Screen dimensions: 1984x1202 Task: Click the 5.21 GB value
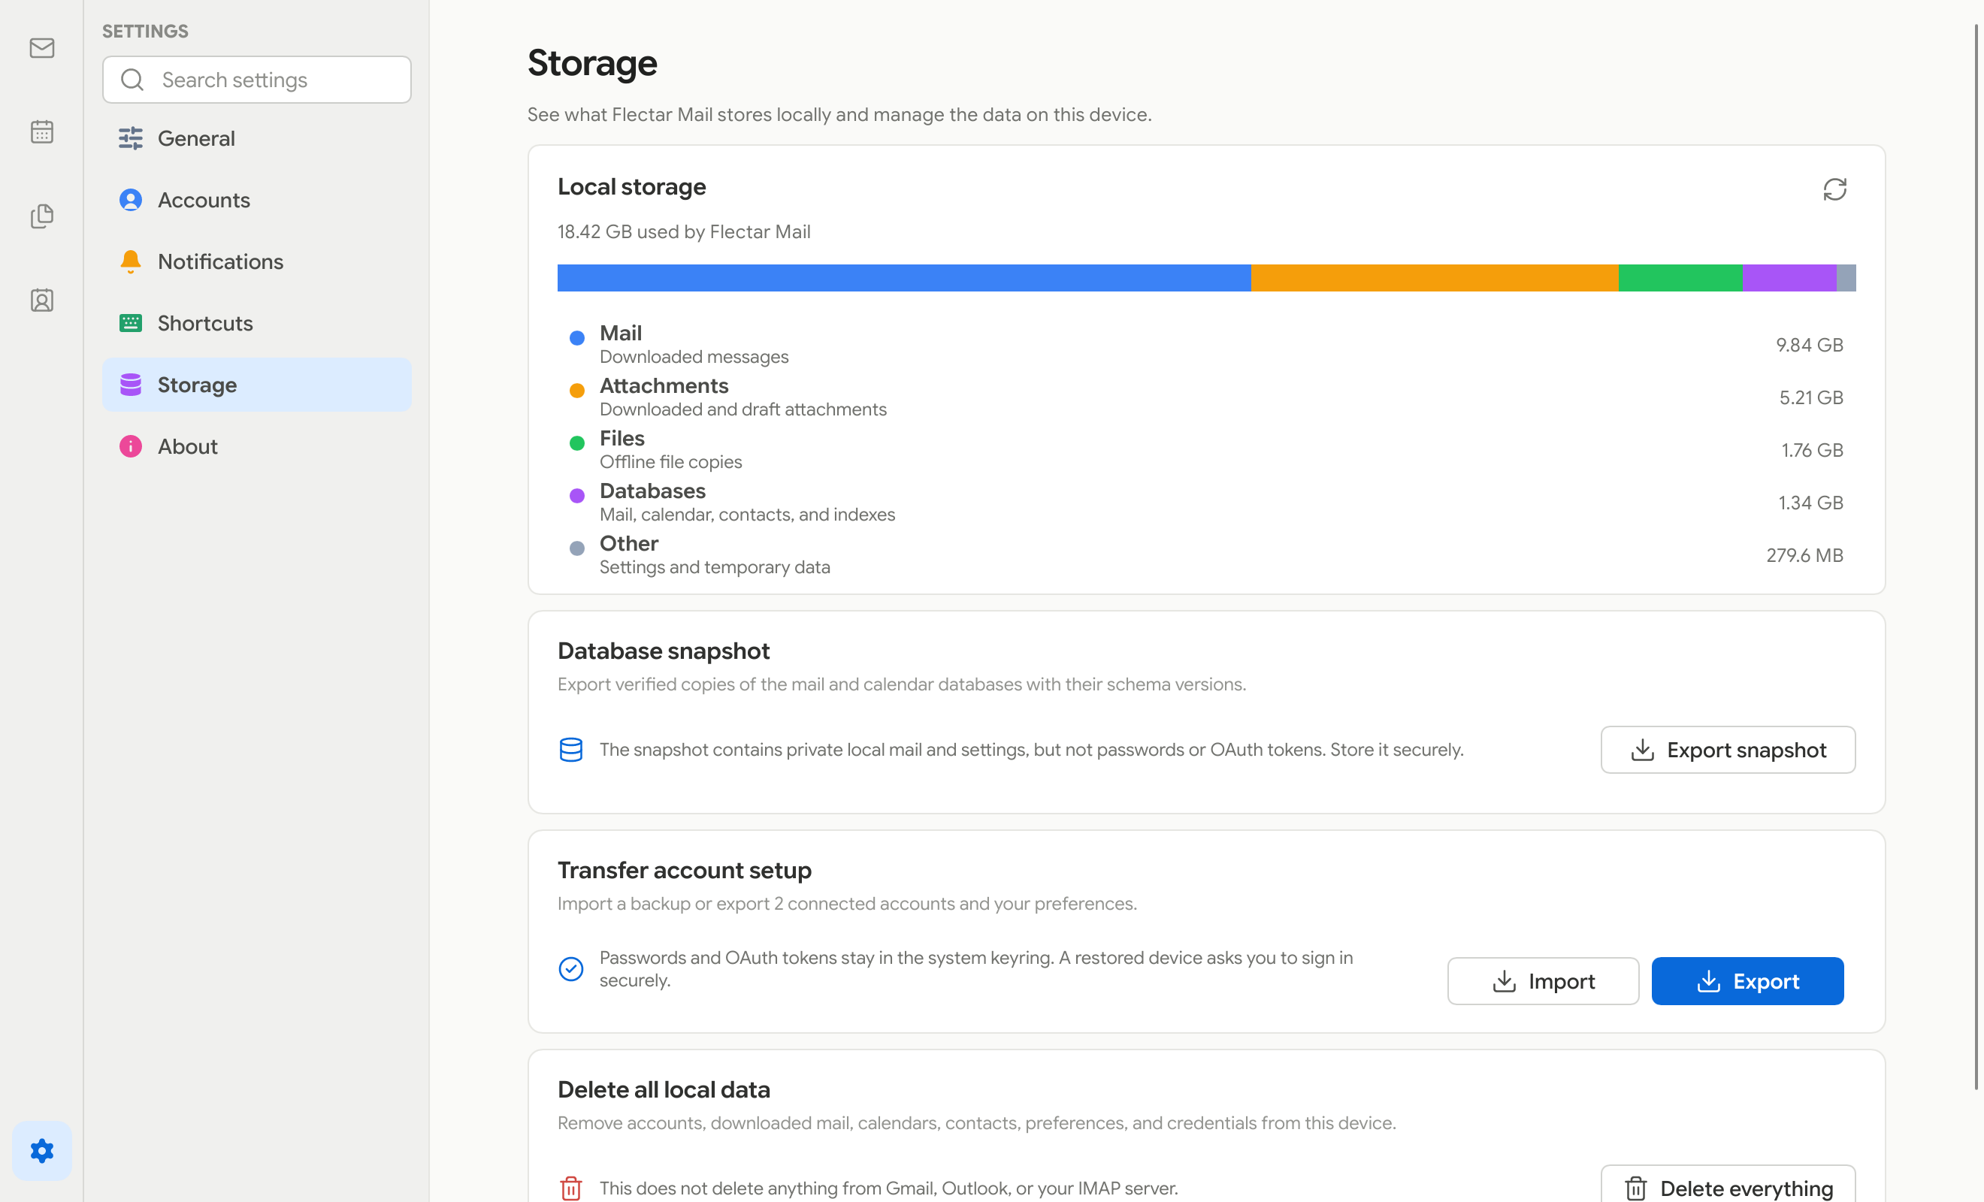[1811, 397]
